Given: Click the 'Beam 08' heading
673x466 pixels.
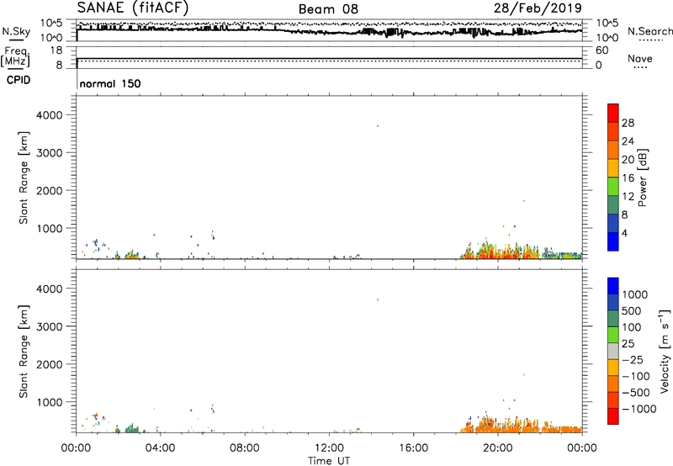Looking at the screenshot, I should pyautogui.click(x=328, y=9).
